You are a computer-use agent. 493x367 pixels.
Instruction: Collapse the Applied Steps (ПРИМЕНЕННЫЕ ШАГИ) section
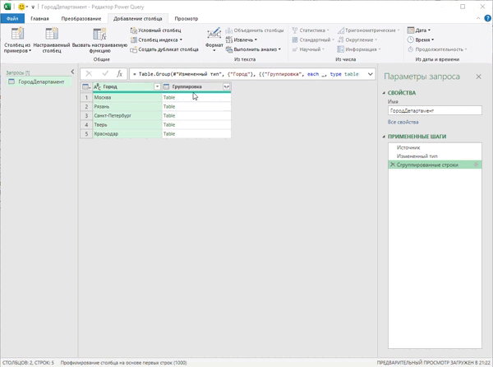tap(384, 137)
